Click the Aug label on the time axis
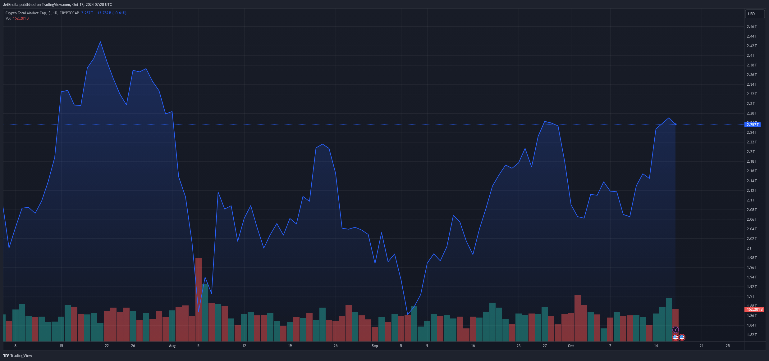The image size is (769, 361). [172, 346]
